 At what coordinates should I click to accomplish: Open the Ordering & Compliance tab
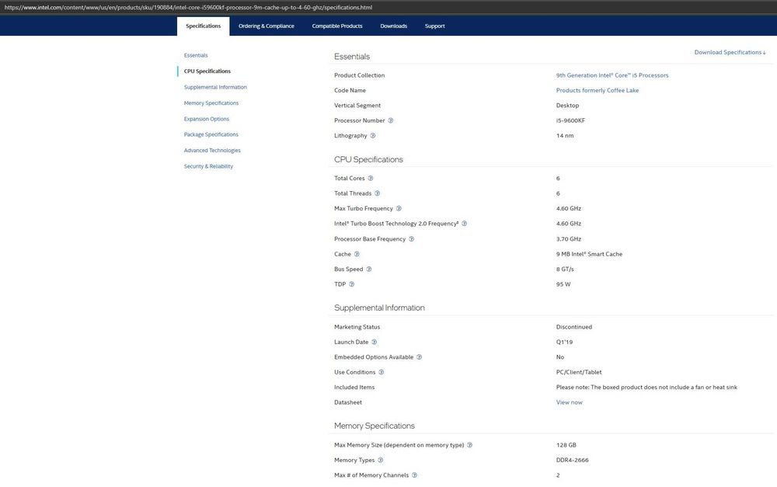[x=266, y=26]
